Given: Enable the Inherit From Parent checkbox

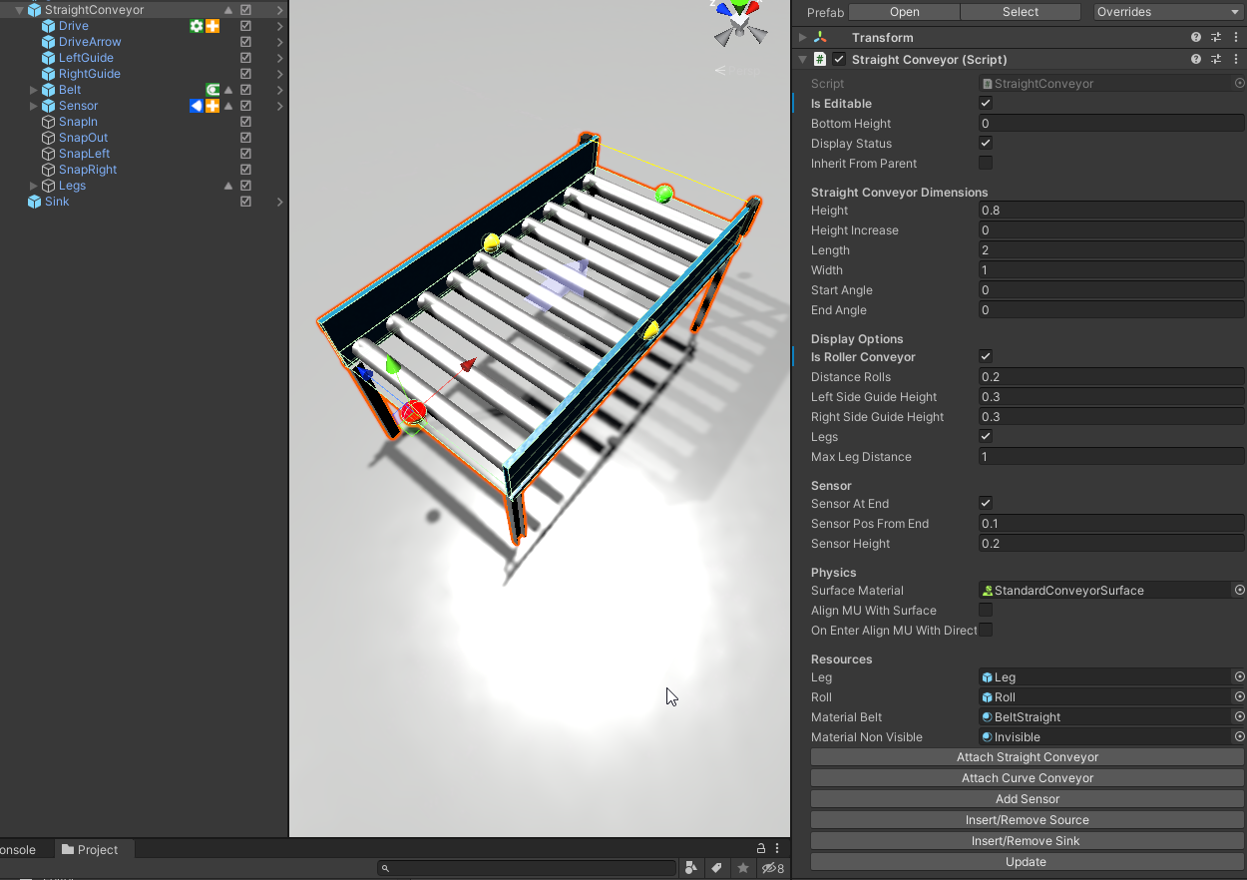Looking at the screenshot, I should pyautogui.click(x=986, y=163).
